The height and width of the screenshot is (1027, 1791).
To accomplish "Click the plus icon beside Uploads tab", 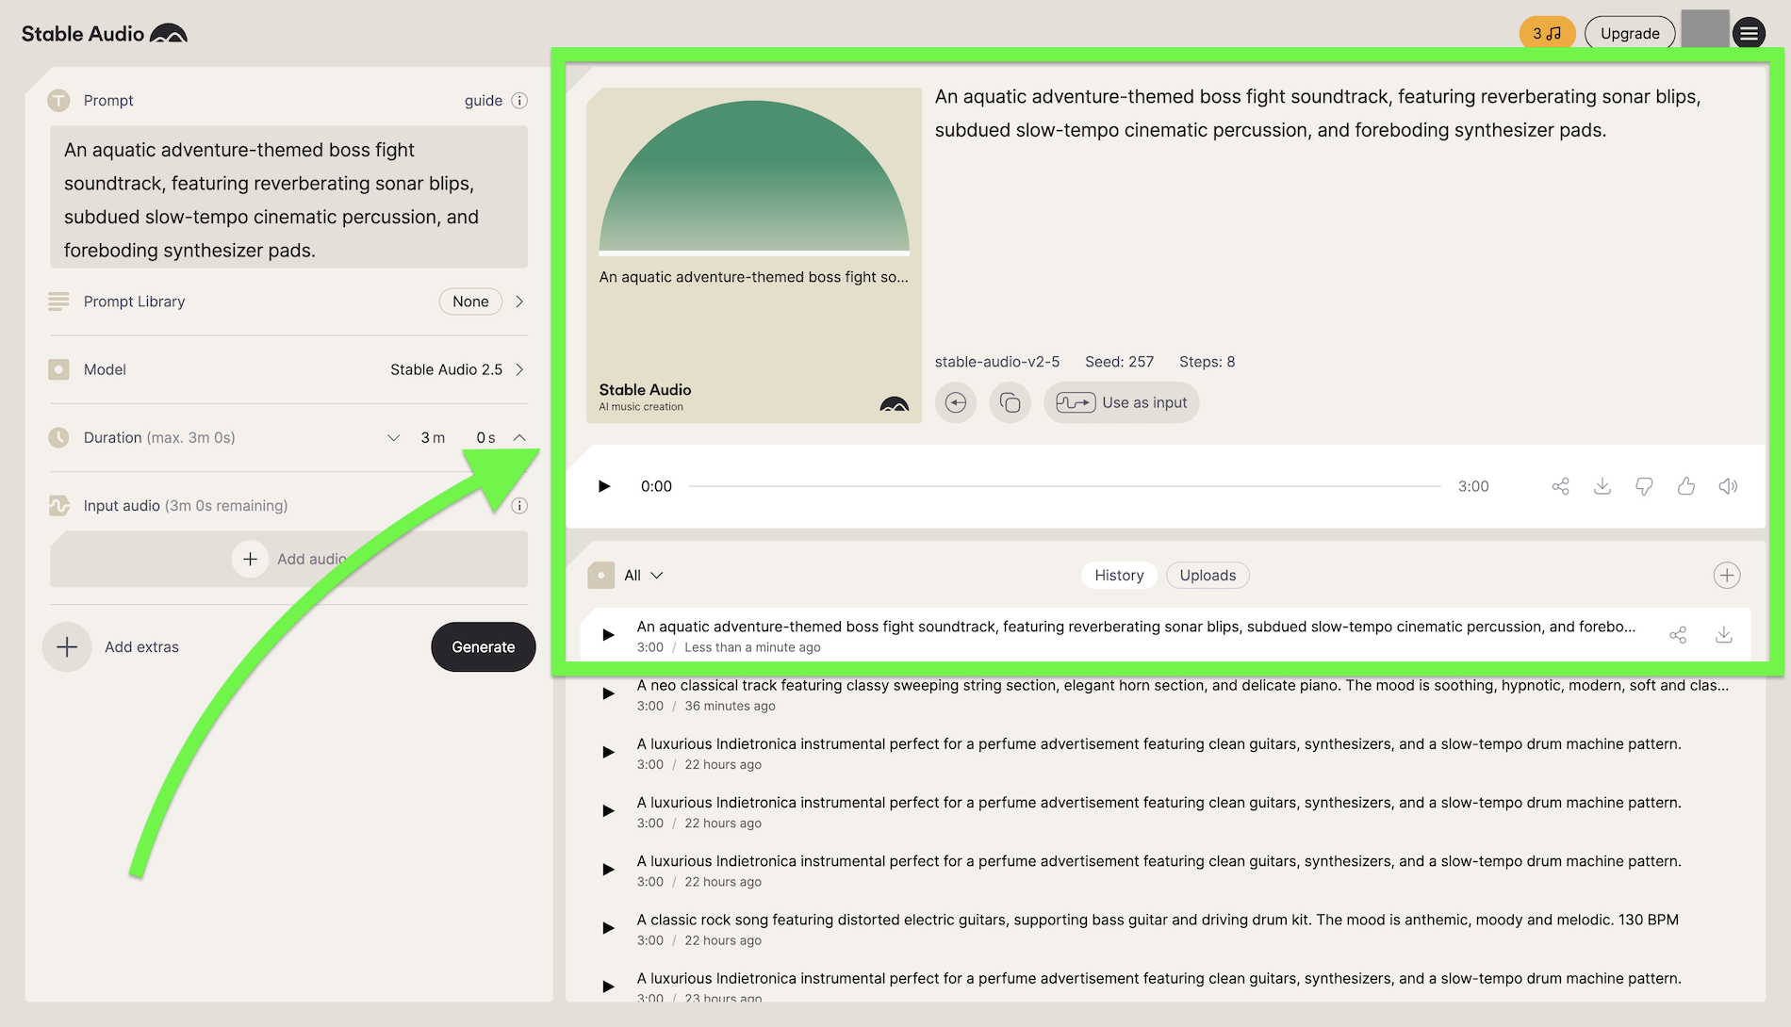I will tap(1726, 576).
